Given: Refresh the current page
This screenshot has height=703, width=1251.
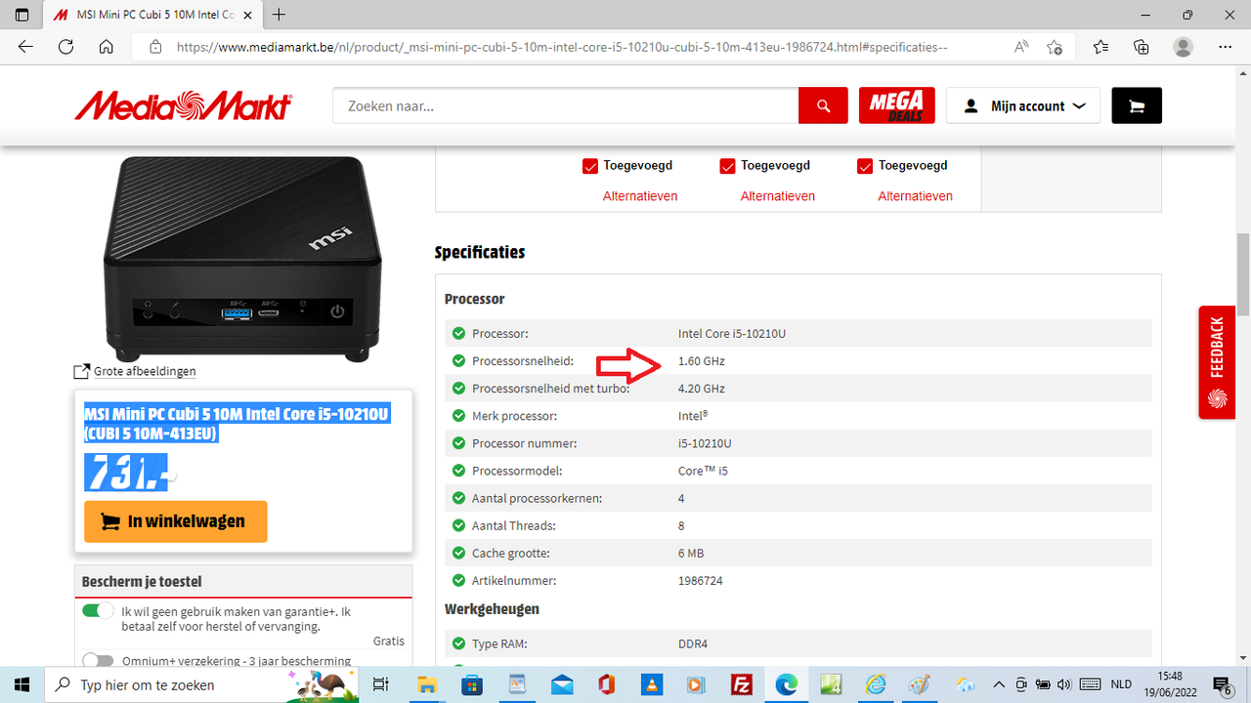Looking at the screenshot, I should [66, 47].
